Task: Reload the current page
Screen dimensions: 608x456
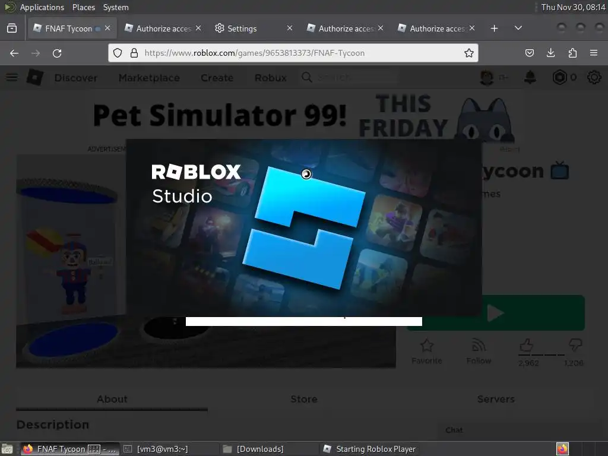Action: [57, 53]
